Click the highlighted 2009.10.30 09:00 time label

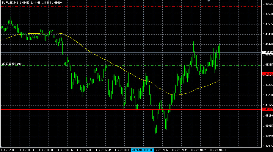tap(143, 150)
